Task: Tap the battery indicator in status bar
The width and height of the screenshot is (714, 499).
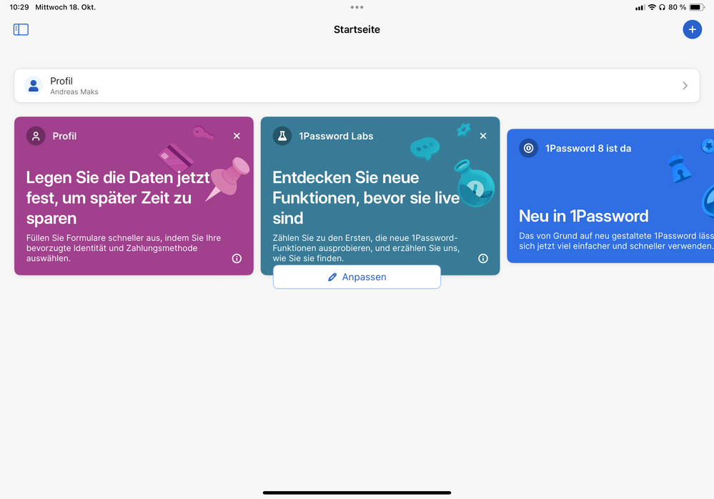Action: click(697, 7)
